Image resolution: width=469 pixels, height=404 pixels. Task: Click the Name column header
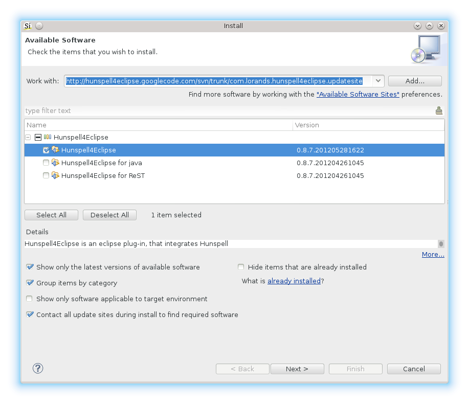tap(159, 125)
